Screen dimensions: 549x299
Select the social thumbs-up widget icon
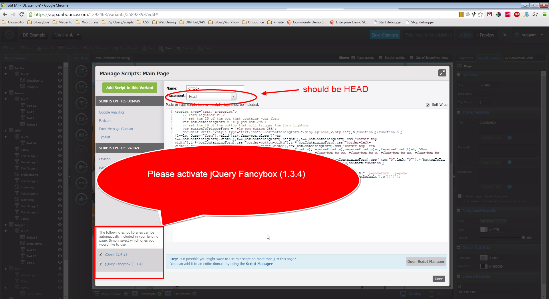(x=81, y=199)
